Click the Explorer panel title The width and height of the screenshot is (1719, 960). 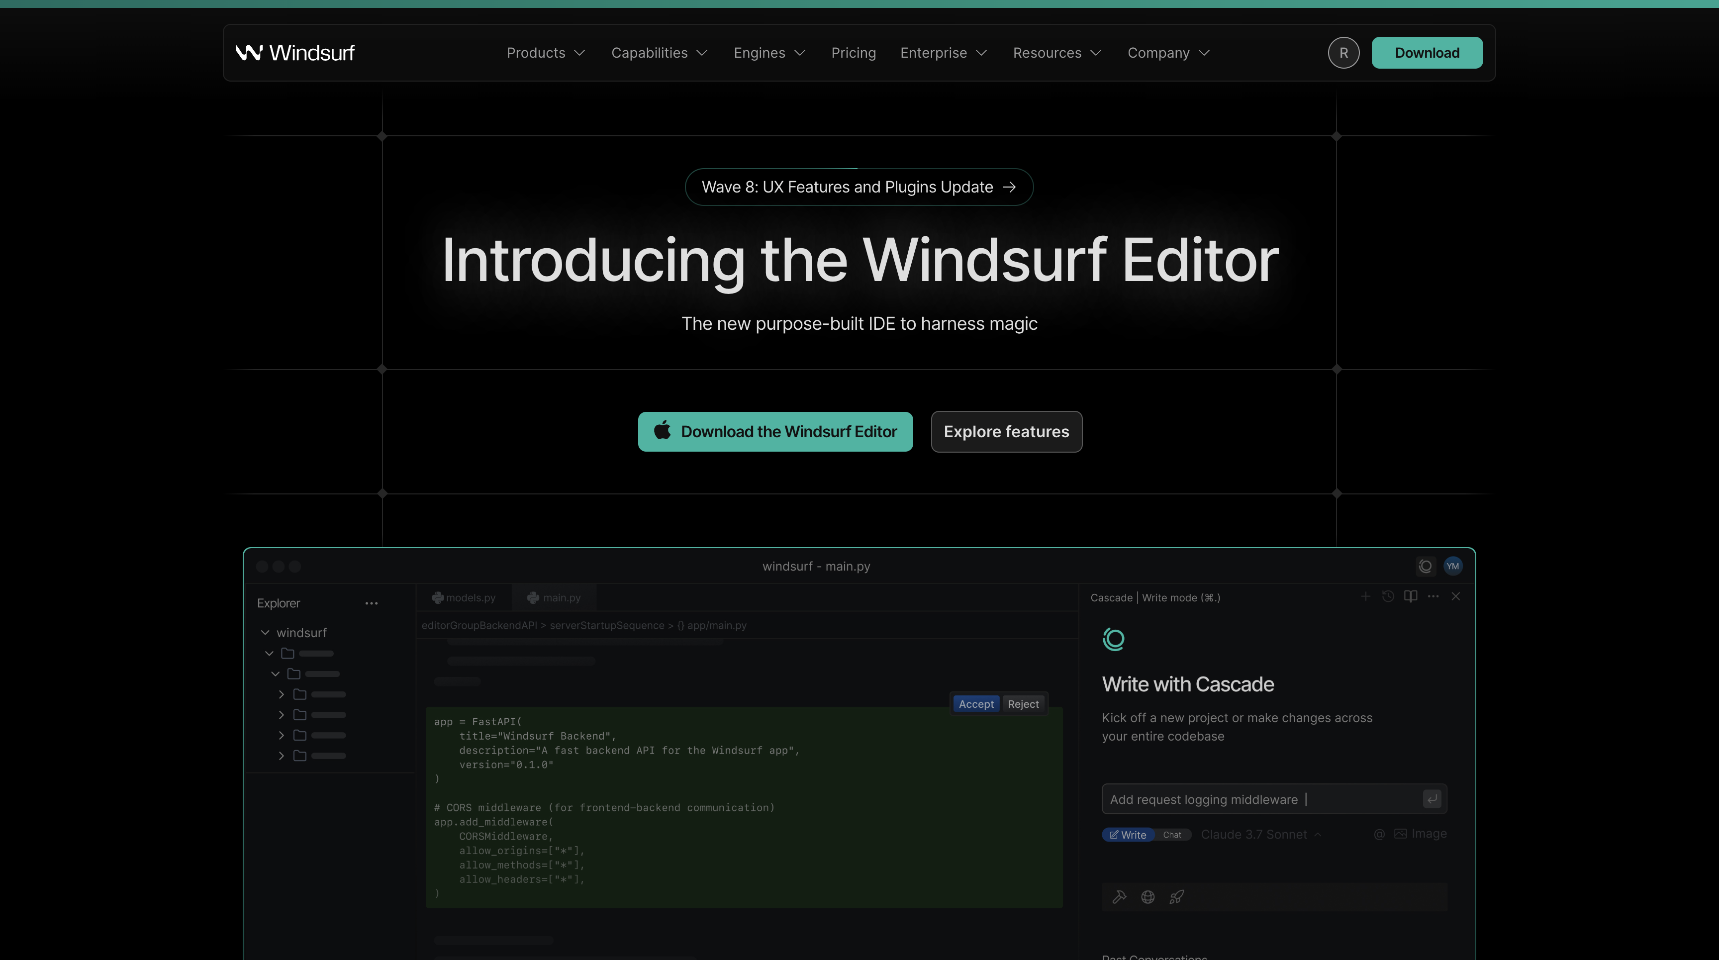coord(278,603)
